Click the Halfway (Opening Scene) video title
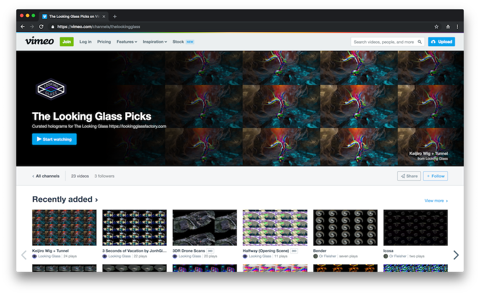The height and width of the screenshot is (295, 480). point(266,250)
